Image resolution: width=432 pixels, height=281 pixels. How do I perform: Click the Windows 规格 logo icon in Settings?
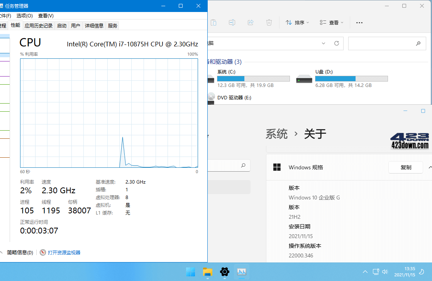277,167
